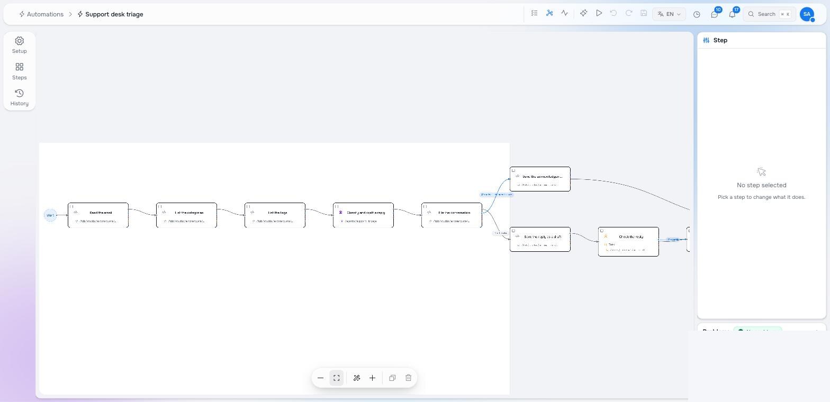Select the 'Check the reply' task node

628,242
